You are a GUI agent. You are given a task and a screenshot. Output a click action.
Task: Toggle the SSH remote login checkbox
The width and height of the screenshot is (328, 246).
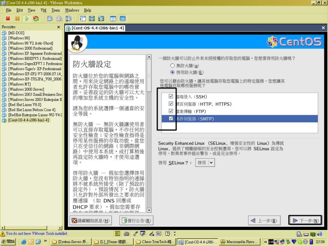171,96
